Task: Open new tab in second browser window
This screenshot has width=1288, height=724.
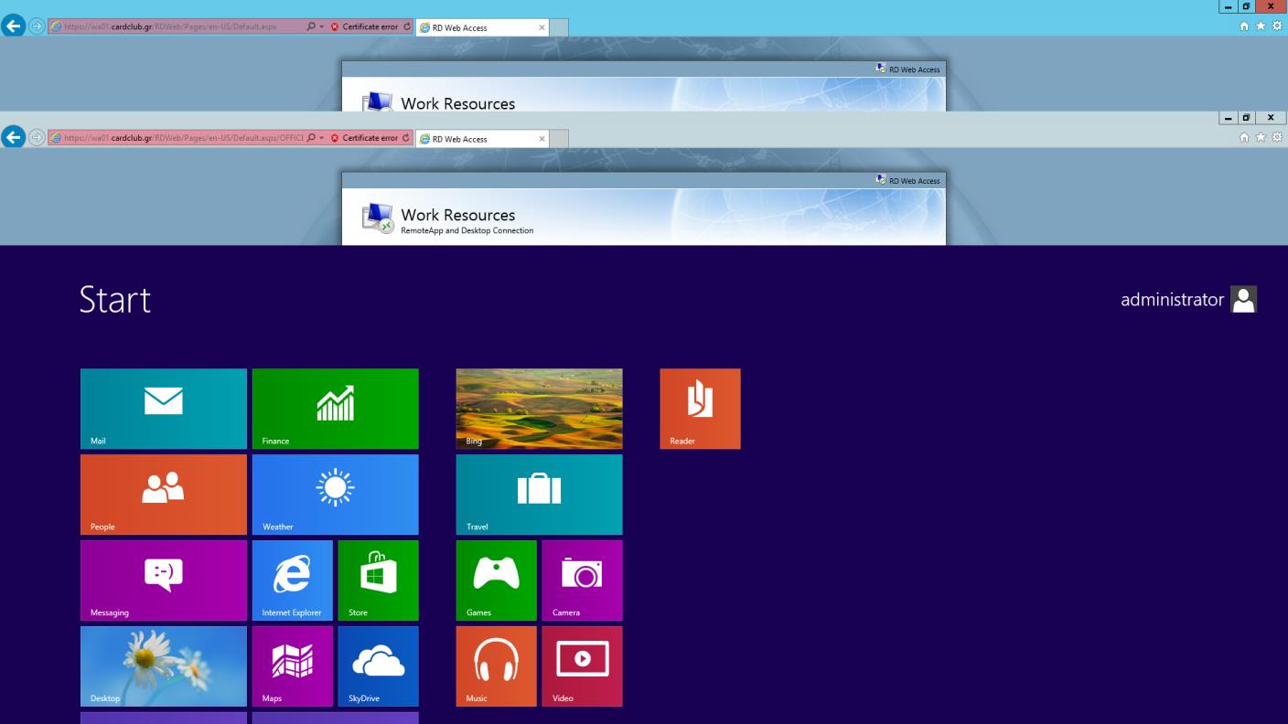Action: 559,139
